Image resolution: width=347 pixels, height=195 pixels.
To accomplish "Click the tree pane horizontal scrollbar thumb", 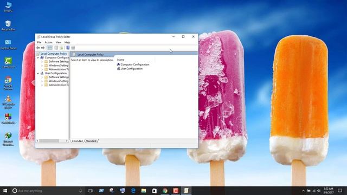I will click(x=49, y=141).
